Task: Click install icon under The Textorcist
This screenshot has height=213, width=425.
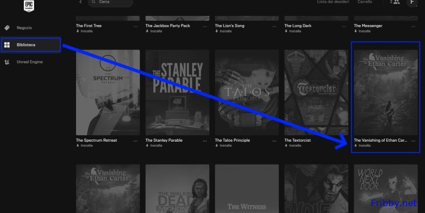Action: coord(286,145)
